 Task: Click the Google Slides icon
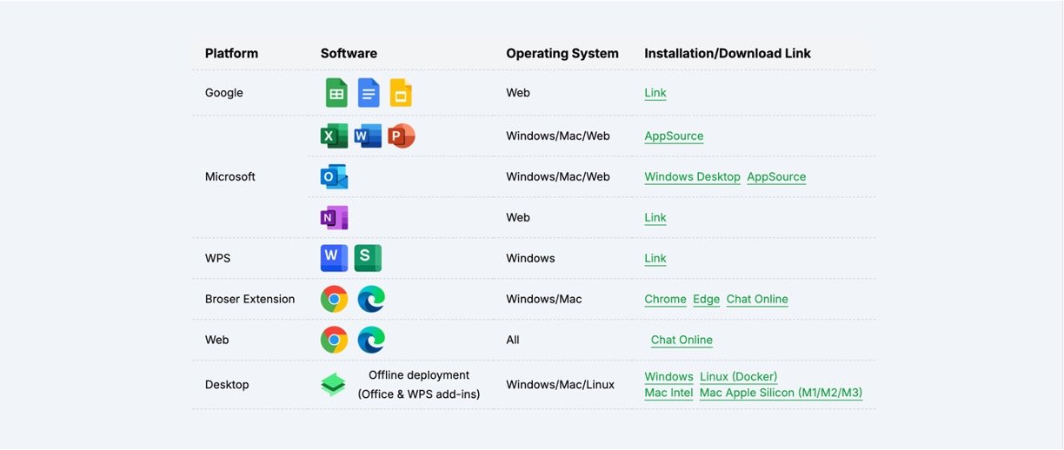point(401,93)
